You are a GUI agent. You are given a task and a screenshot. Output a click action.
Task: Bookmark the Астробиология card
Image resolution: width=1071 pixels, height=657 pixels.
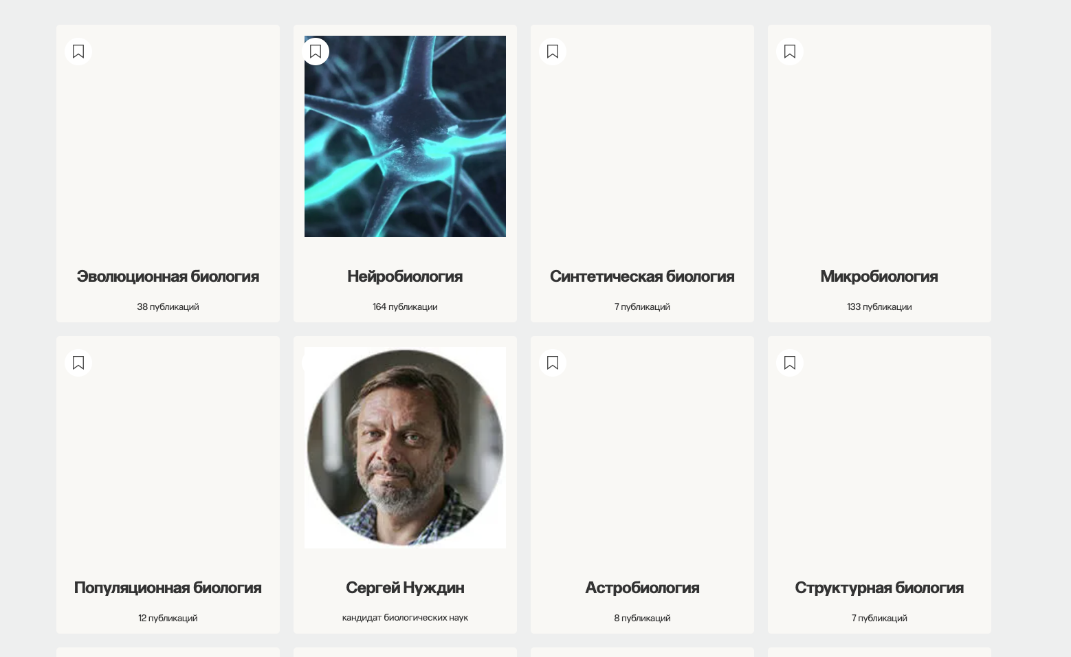tap(553, 363)
